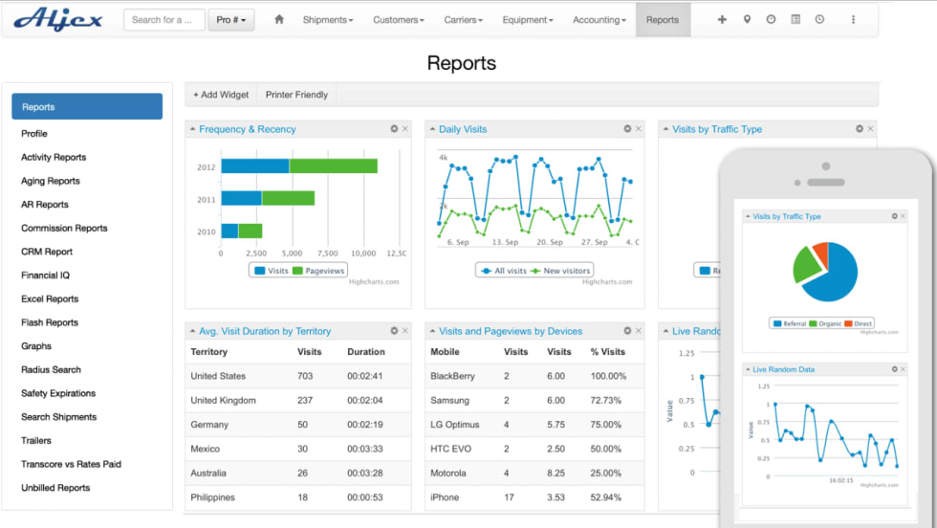Click the plus icon in the top toolbar
Screen dimensions: 937x528
(x=722, y=20)
